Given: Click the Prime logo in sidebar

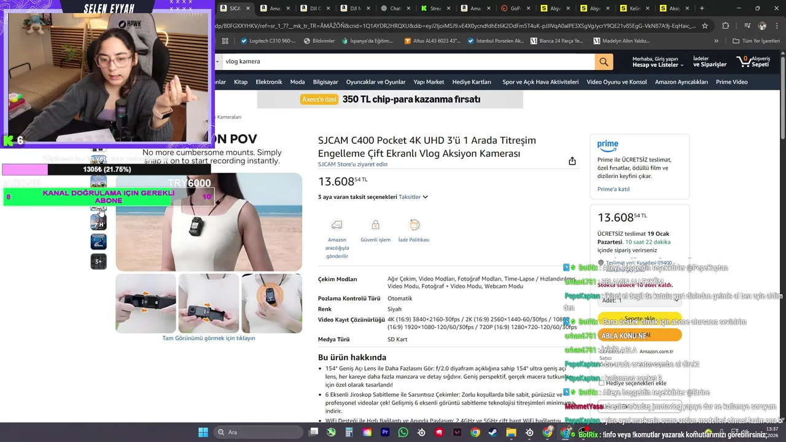Looking at the screenshot, I should [607, 145].
